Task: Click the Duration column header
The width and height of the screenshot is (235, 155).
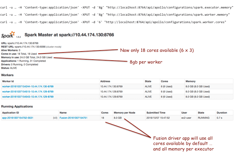Action: tap(222, 113)
